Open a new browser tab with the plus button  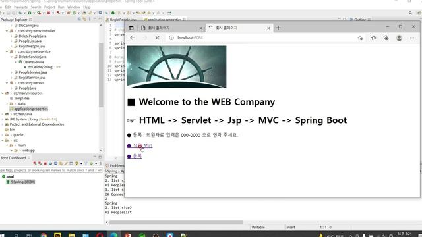[x=278, y=28]
